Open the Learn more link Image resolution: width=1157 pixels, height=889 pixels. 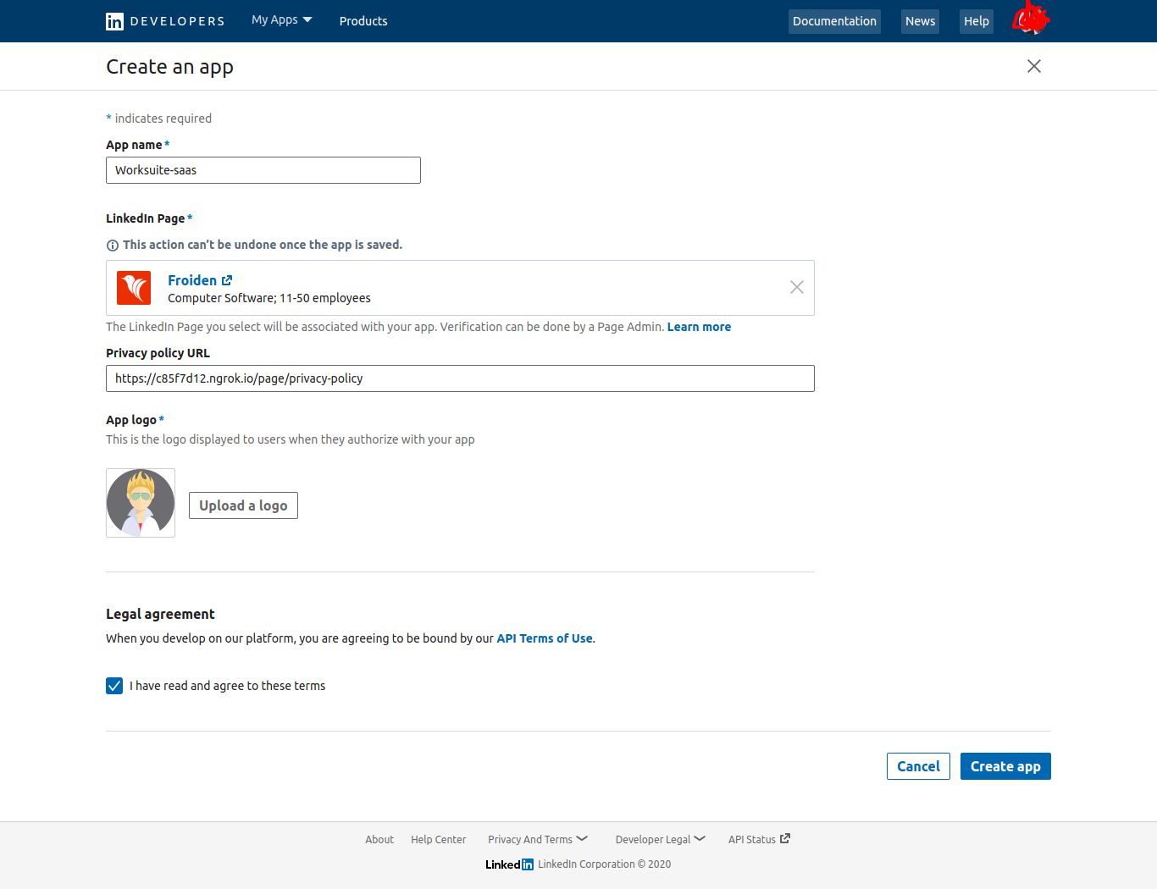699,327
